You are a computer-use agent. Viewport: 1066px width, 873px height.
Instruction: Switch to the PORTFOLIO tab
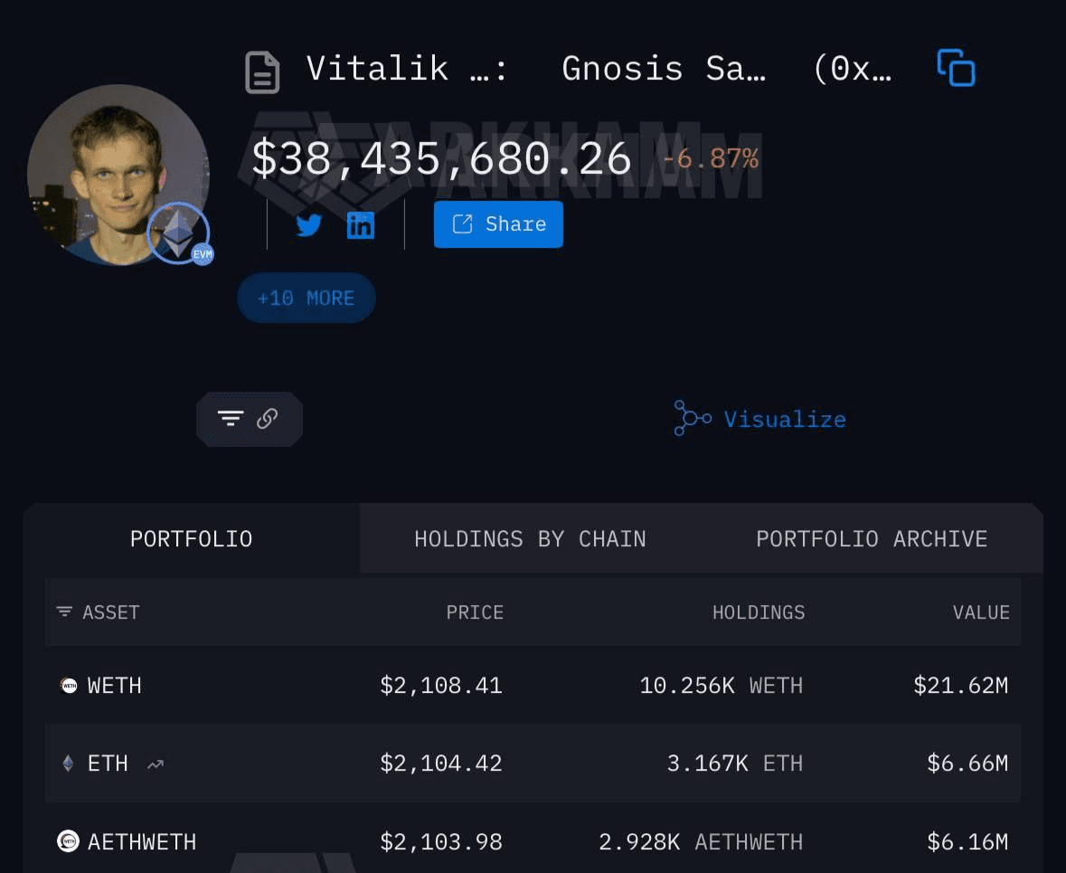[x=191, y=539]
